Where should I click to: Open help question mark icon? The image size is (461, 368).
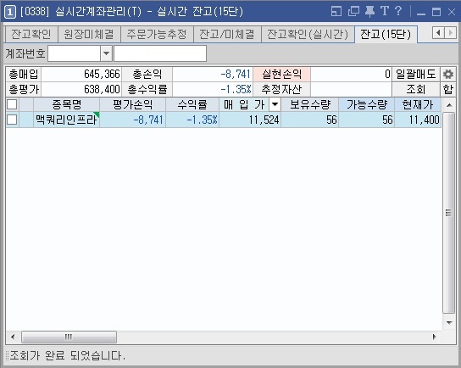pyautogui.click(x=398, y=11)
